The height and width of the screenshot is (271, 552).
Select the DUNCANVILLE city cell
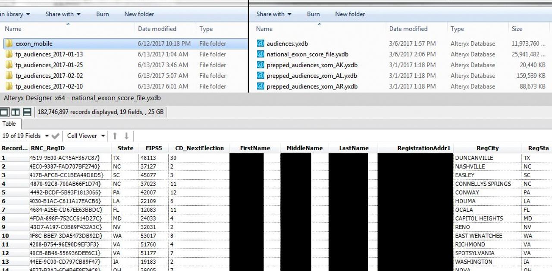[487, 158]
